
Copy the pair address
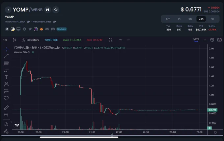(54, 22)
